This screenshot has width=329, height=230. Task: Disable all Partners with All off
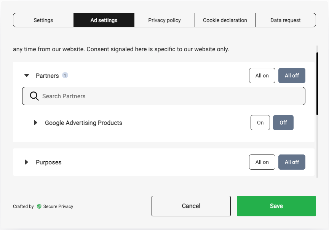click(292, 76)
